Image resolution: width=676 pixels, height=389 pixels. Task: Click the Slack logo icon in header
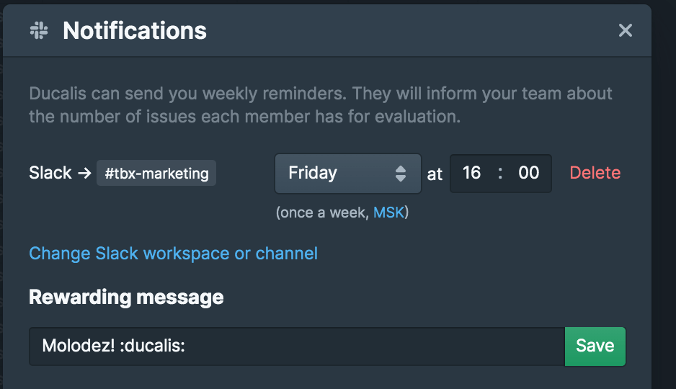click(x=39, y=30)
